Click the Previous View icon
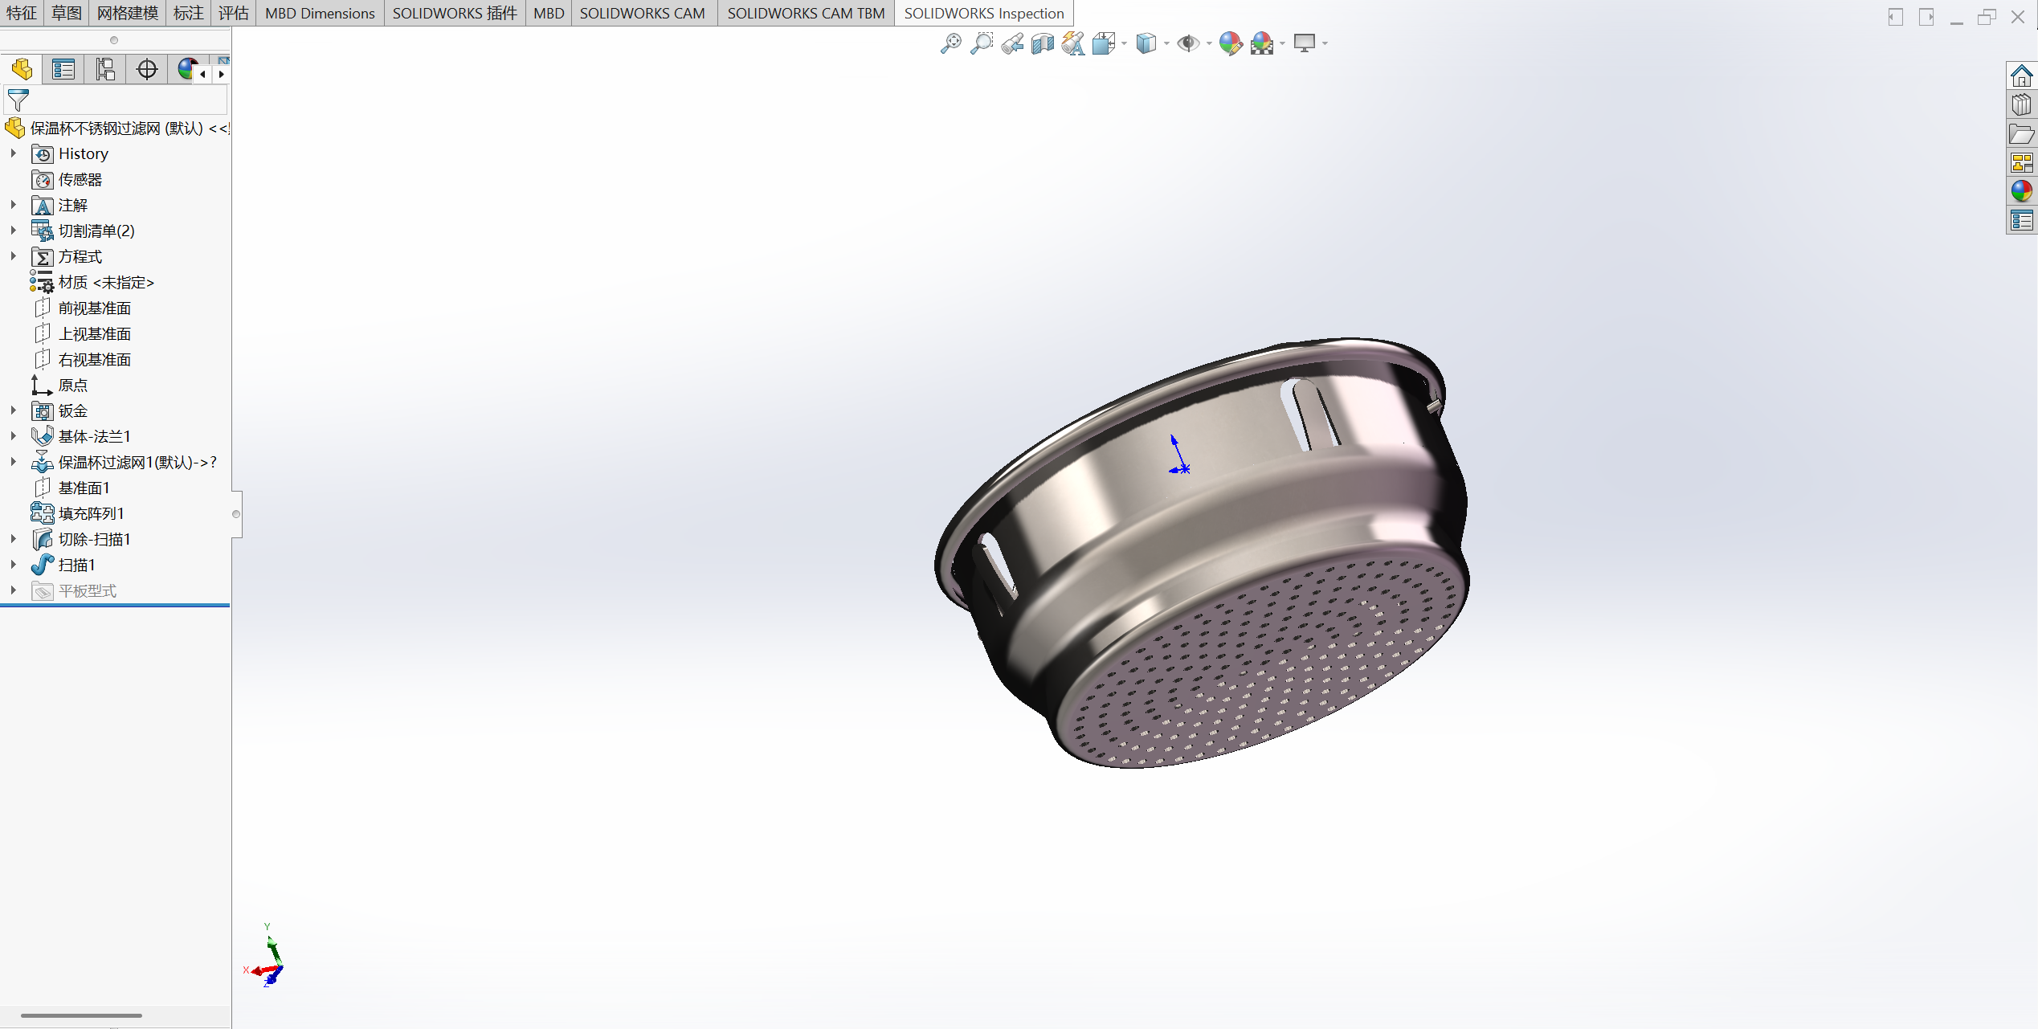This screenshot has width=2038, height=1029. 1012,43
